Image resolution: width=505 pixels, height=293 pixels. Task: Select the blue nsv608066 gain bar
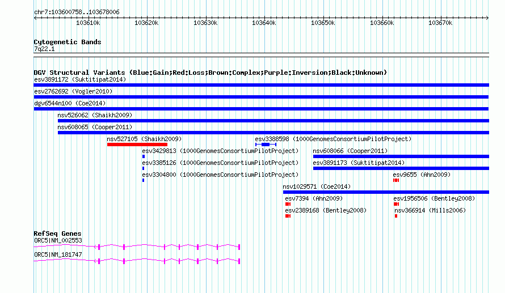point(401,156)
